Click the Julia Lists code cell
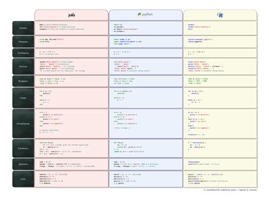Screen dimensions: 269x207 point(72,179)
